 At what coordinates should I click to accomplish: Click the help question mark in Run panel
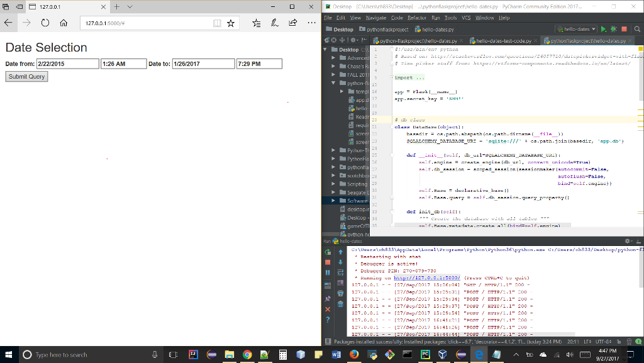328,320
